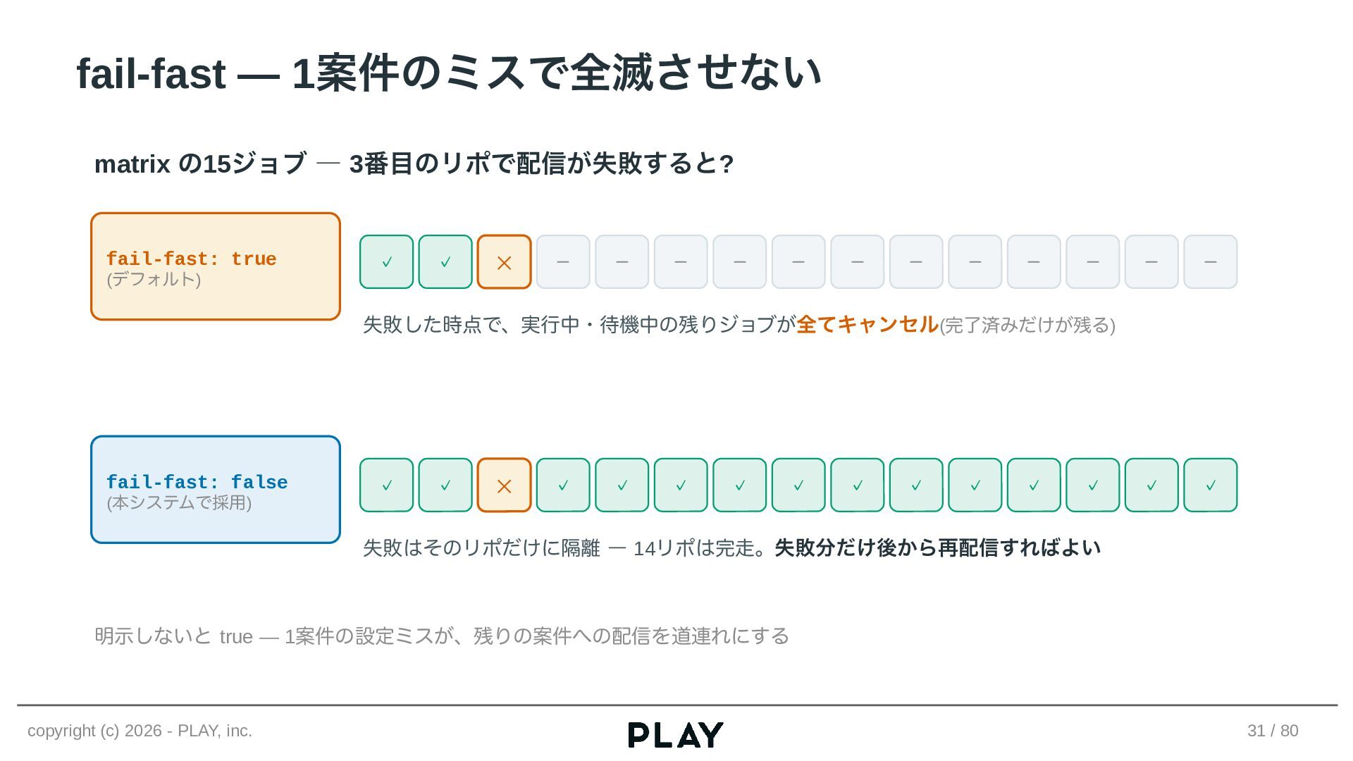Click the last green checkmark in bottom row

pyautogui.click(x=1210, y=485)
